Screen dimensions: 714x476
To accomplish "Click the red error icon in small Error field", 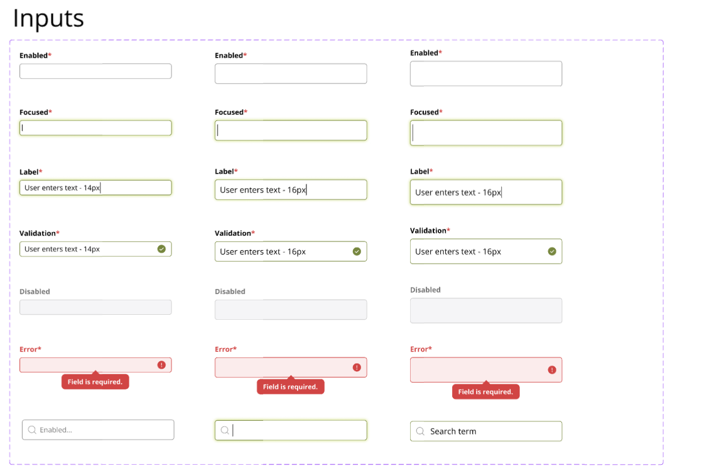I will click(x=161, y=365).
